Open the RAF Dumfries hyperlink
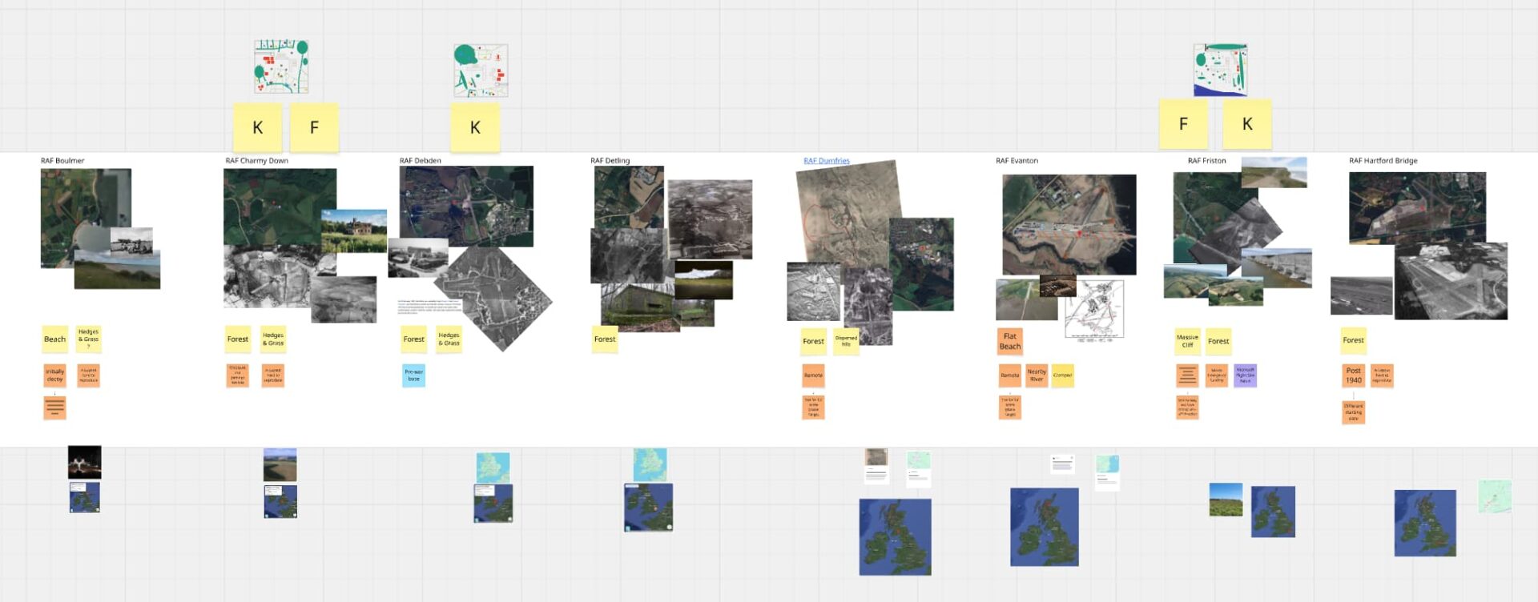Screen dimensions: 1538x602 pyautogui.click(x=826, y=161)
